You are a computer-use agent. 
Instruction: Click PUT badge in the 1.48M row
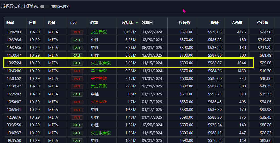pyautogui.click(x=77, y=118)
